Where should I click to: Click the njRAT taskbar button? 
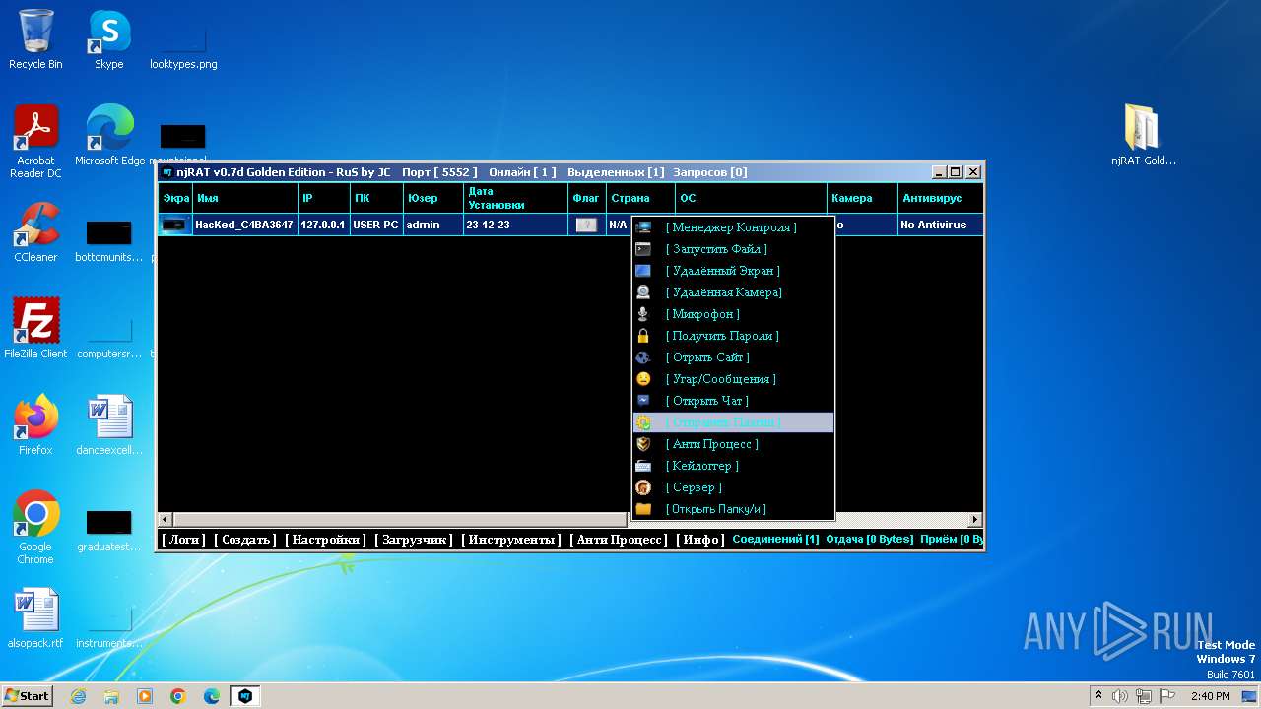pyautogui.click(x=245, y=696)
